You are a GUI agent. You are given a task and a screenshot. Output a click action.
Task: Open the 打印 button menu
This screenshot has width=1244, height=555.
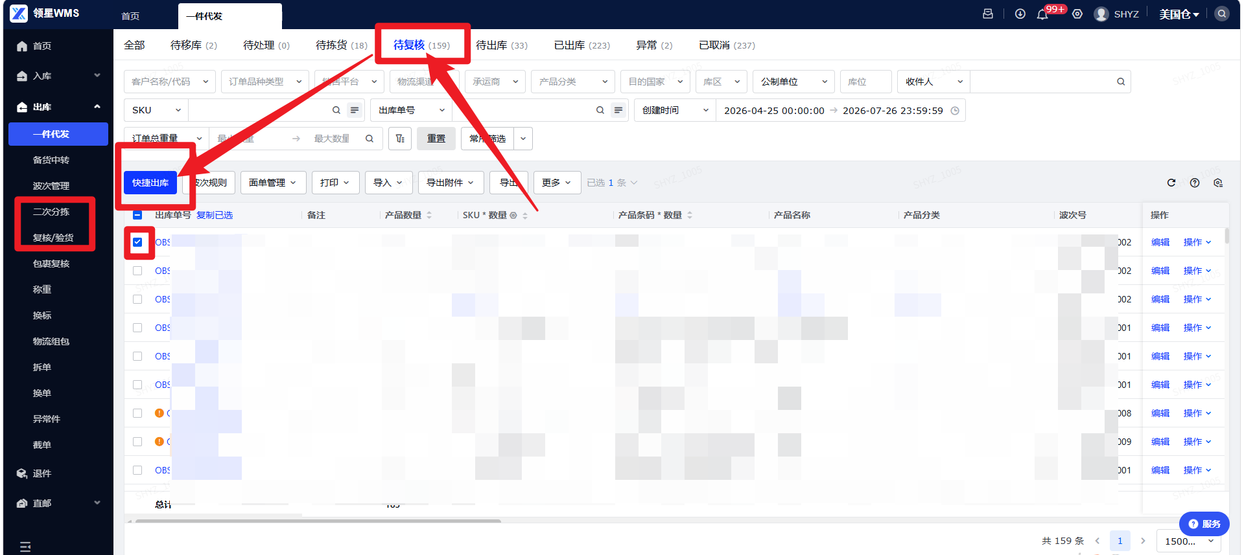tap(335, 183)
